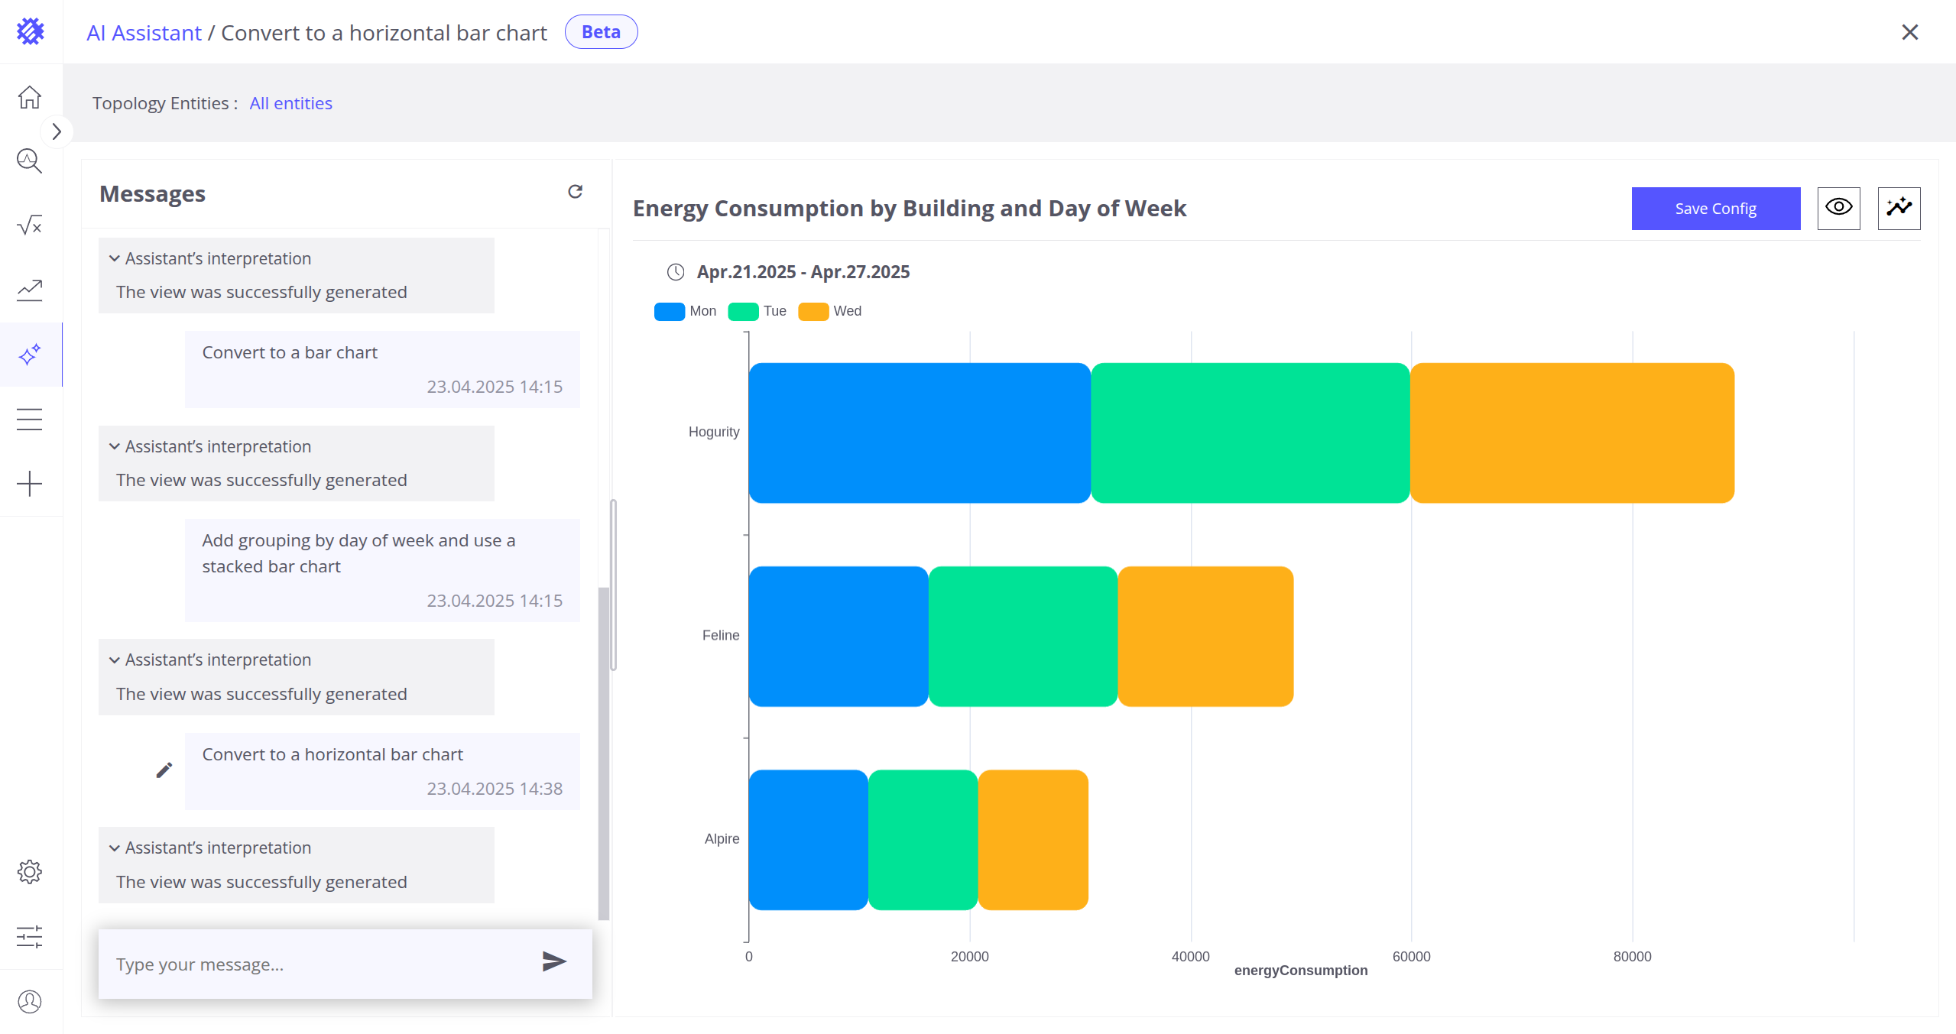The height and width of the screenshot is (1034, 1956).
Task: Collapse the first Assistant's interpretation section
Action: tap(115, 258)
